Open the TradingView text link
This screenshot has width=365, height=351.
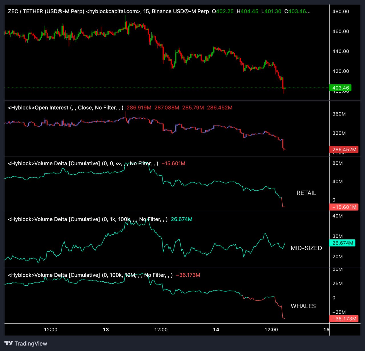(31, 344)
